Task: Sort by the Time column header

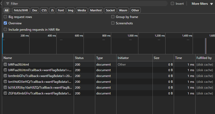Action: (185, 58)
